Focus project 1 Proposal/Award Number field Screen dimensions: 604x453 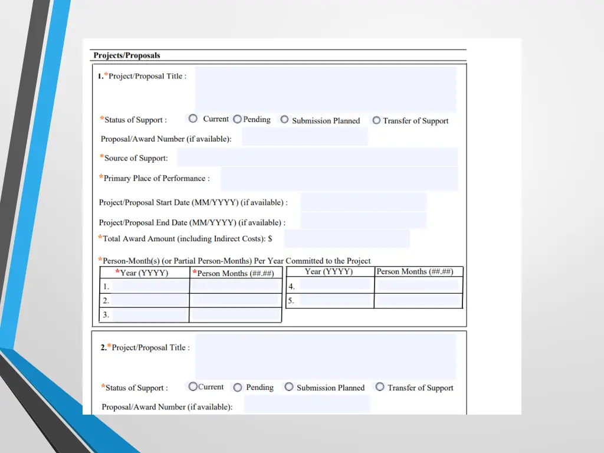305,137
